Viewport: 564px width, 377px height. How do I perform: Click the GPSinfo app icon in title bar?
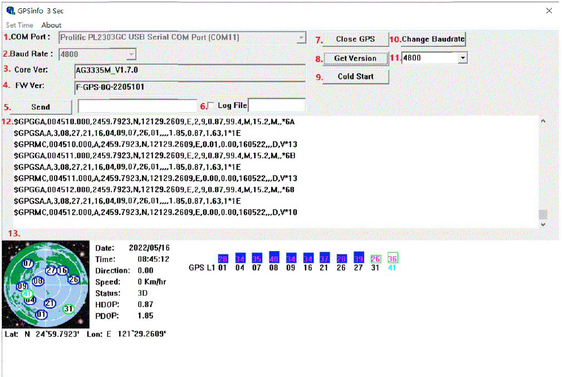click(x=11, y=11)
